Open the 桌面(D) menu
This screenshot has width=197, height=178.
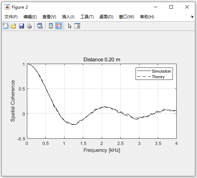pyautogui.click(x=106, y=17)
